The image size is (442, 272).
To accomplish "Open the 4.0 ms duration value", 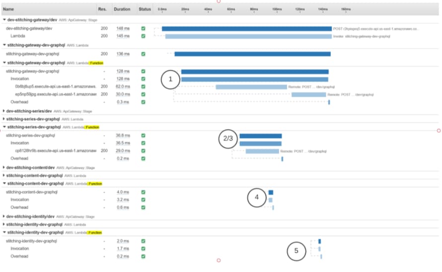I will 123,192.
